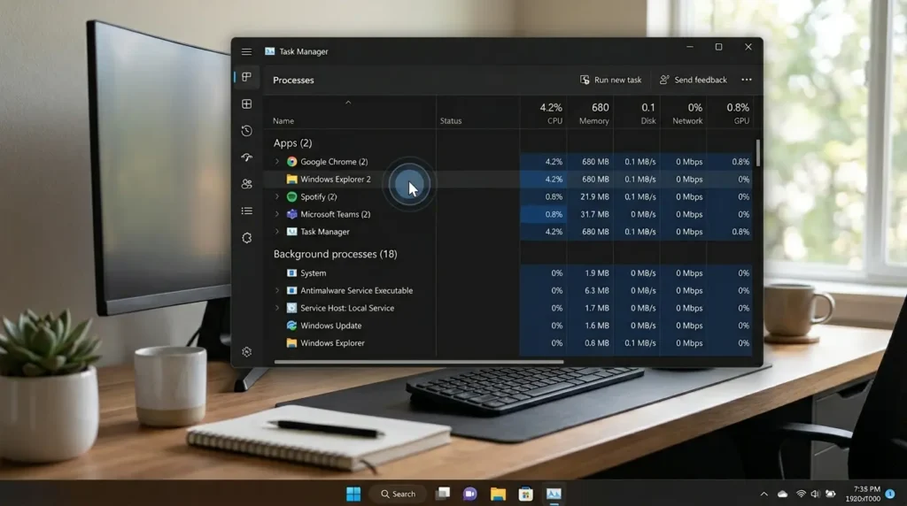Image resolution: width=907 pixels, height=506 pixels.
Task: Expand the Task Manager process group
Action: click(x=277, y=232)
